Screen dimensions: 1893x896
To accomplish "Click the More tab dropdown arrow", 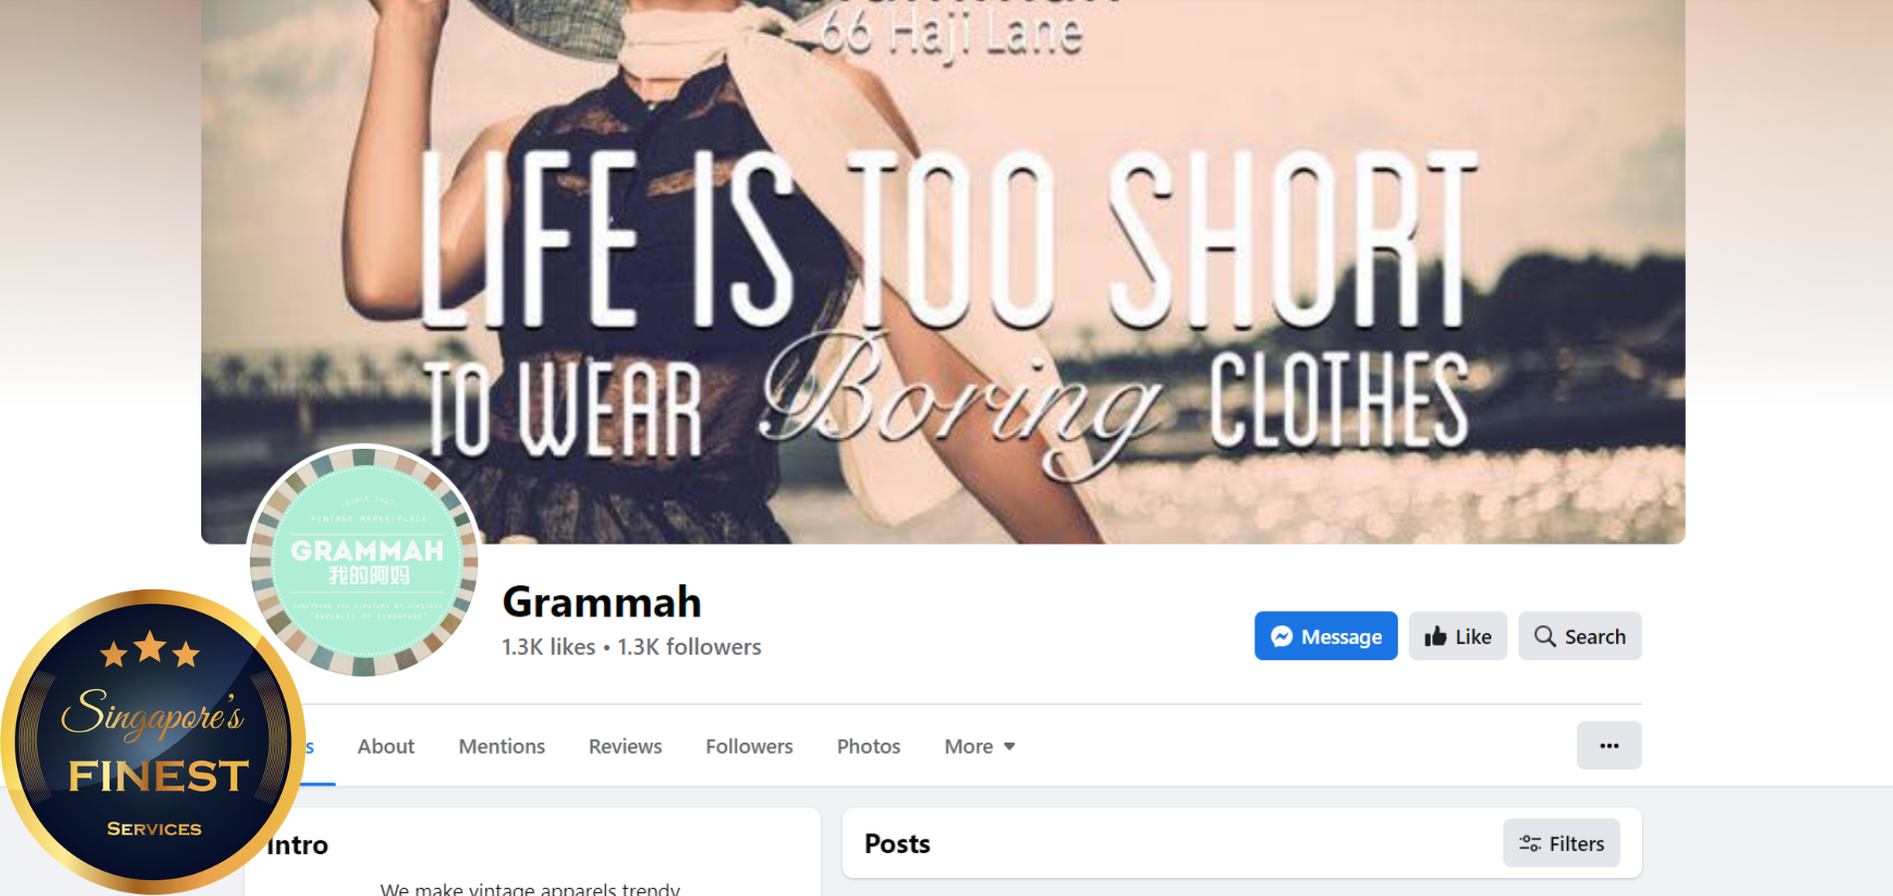I will [1009, 747].
